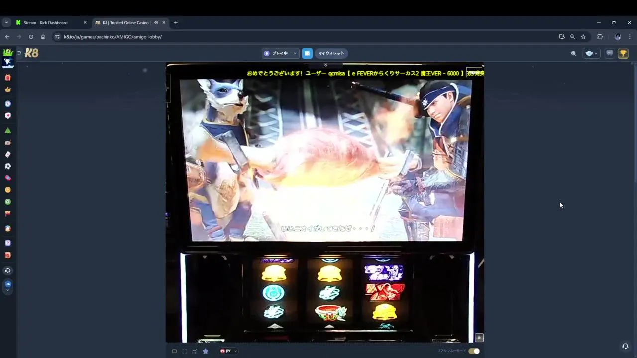Toggle theater mode rectangle icon
This screenshot has width=637, height=358.
click(174, 351)
